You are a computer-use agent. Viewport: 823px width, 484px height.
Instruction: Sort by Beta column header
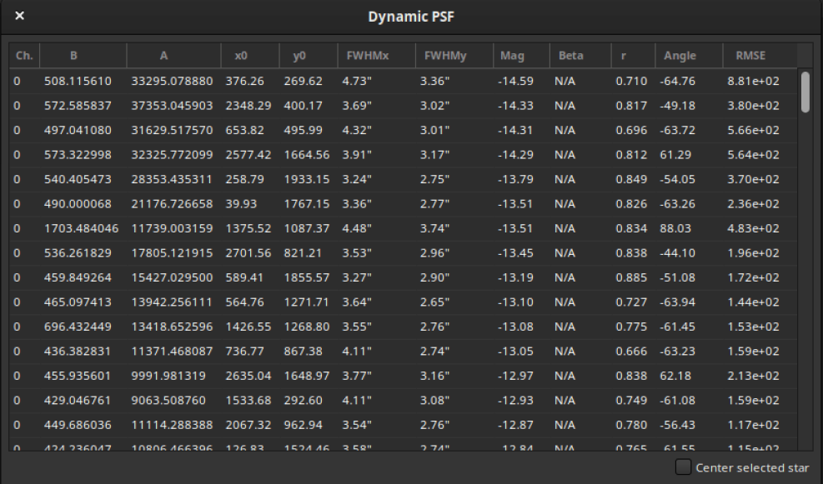[580, 56]
